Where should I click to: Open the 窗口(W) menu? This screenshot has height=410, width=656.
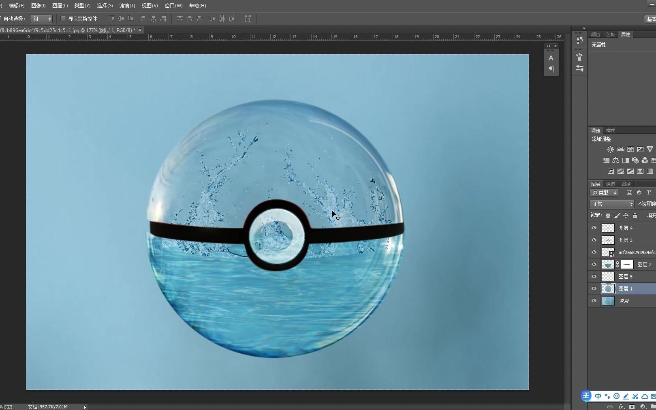pos(173,6)
